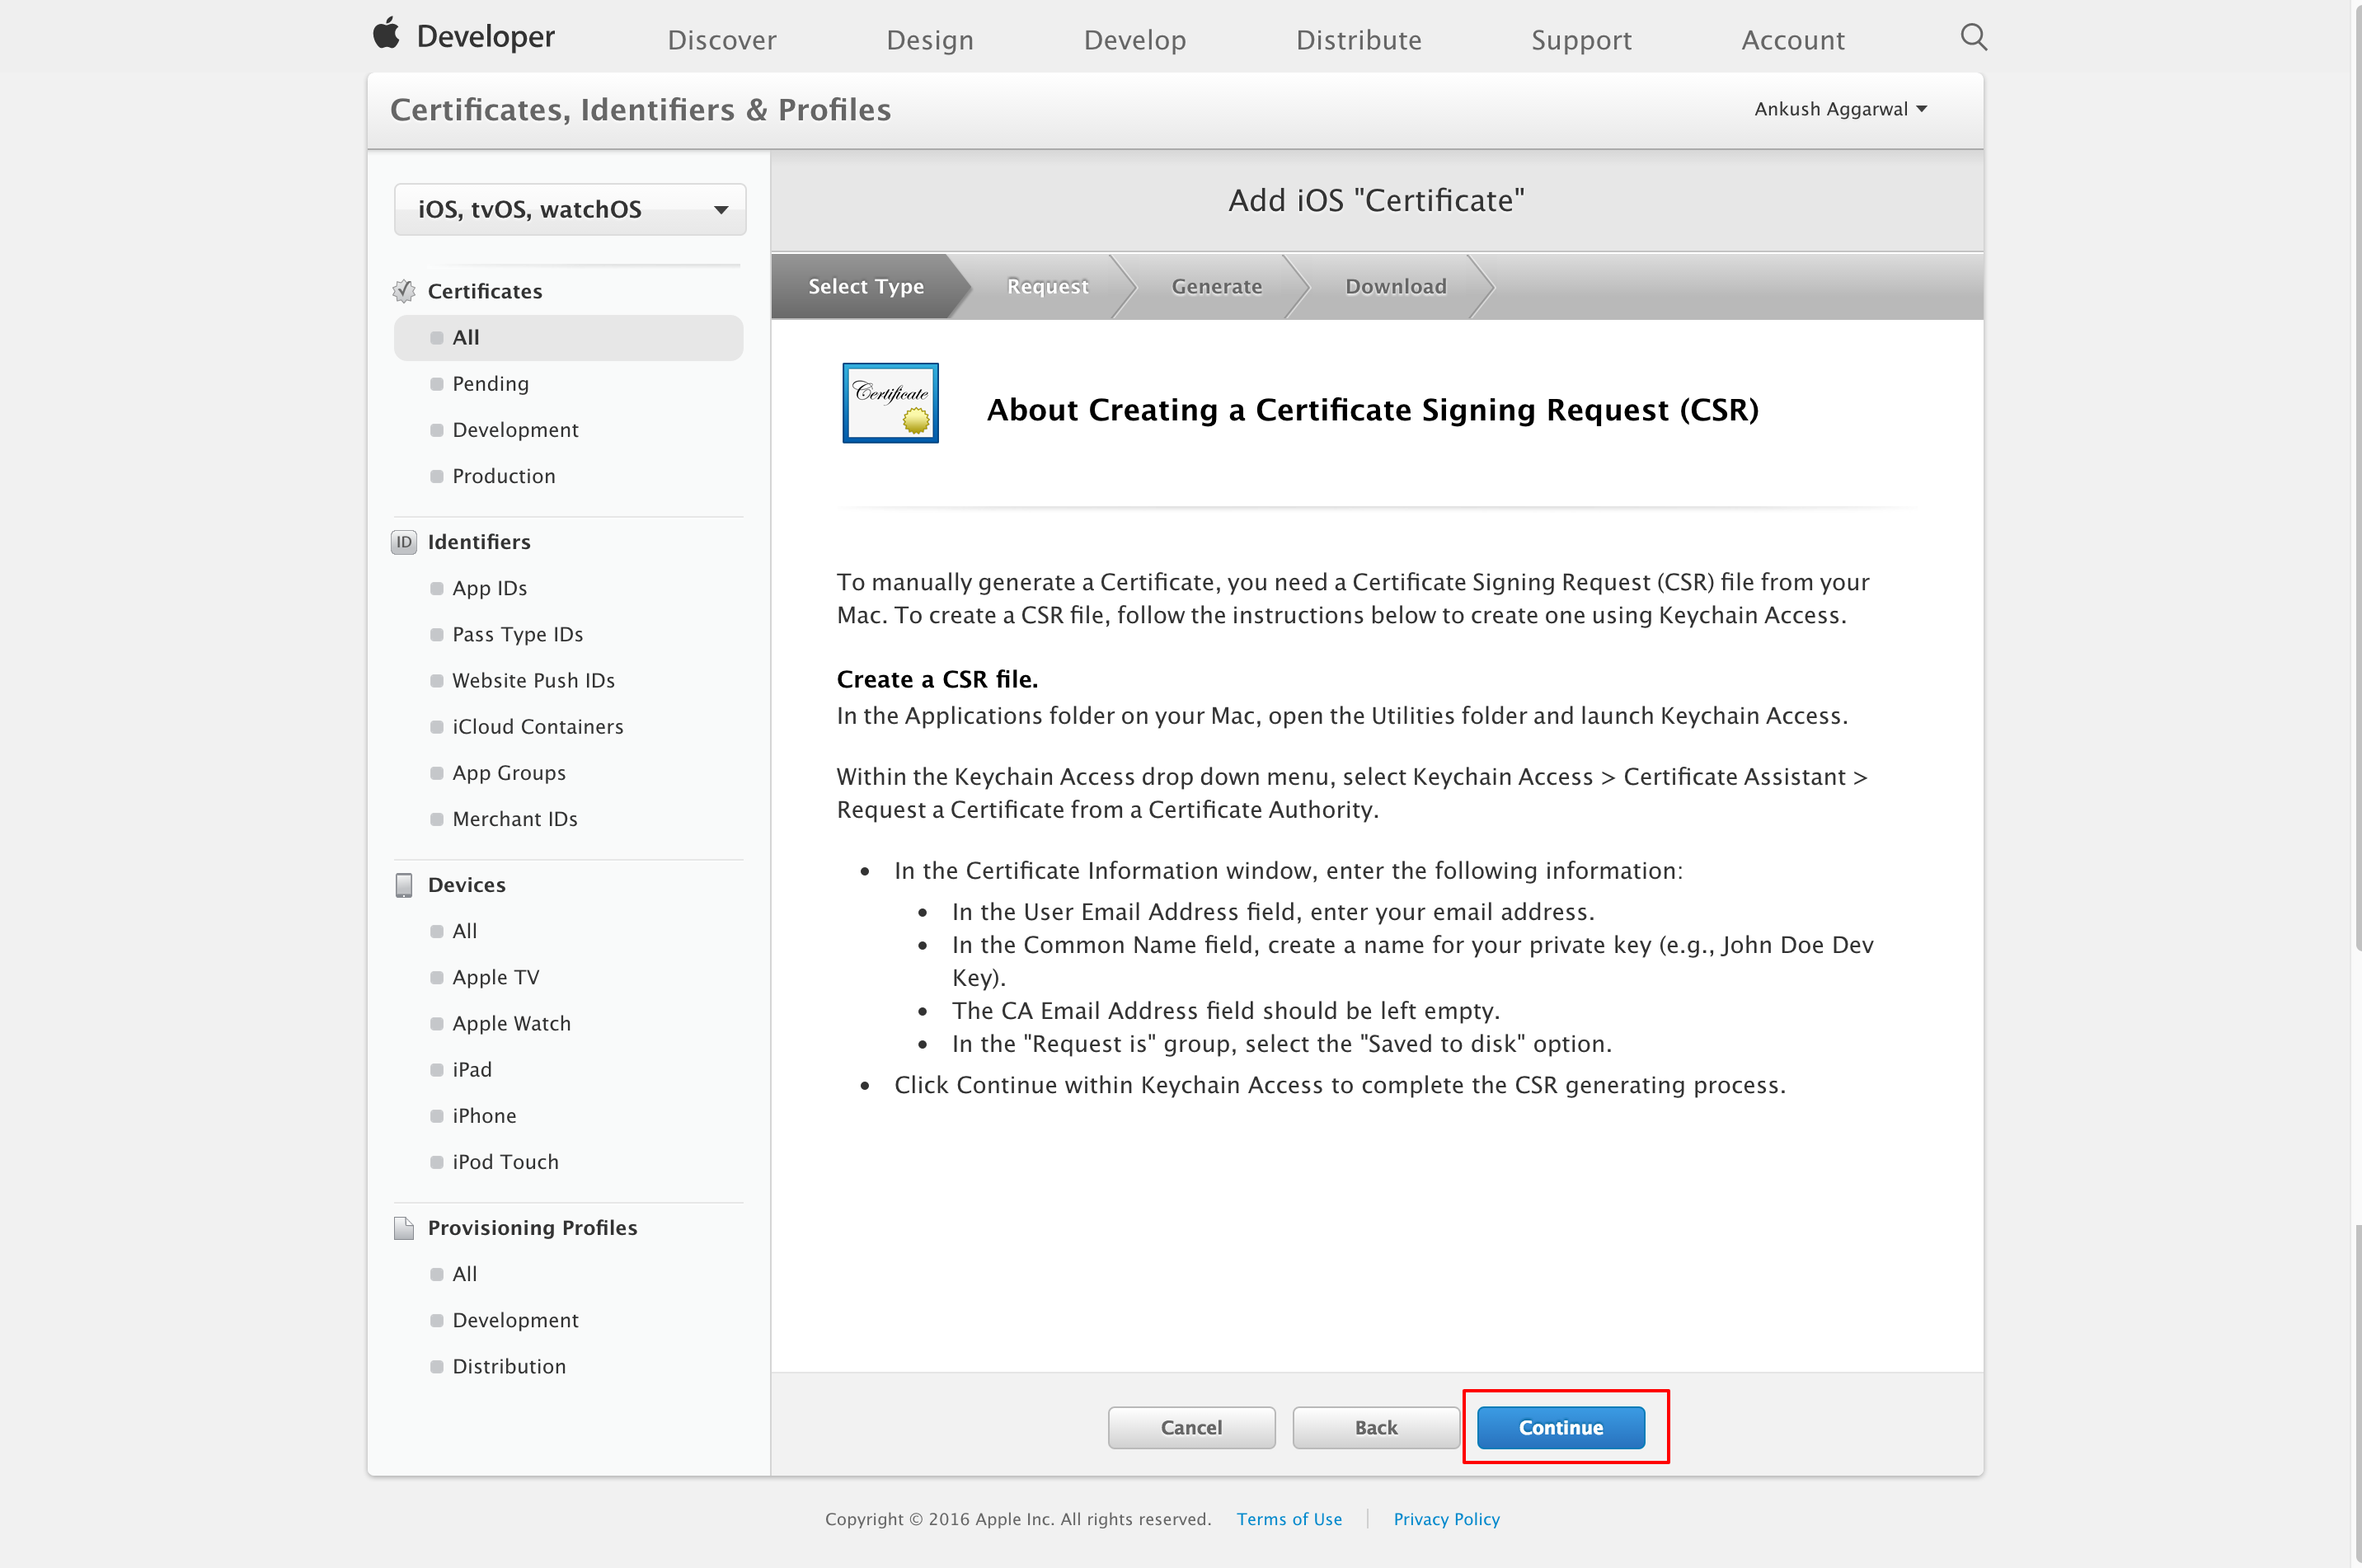Open the Design menu
Screen dimensions: 2362x1568
coord(930,40)
